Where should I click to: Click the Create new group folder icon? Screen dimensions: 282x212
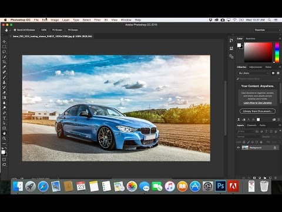[x=265, y=178]
